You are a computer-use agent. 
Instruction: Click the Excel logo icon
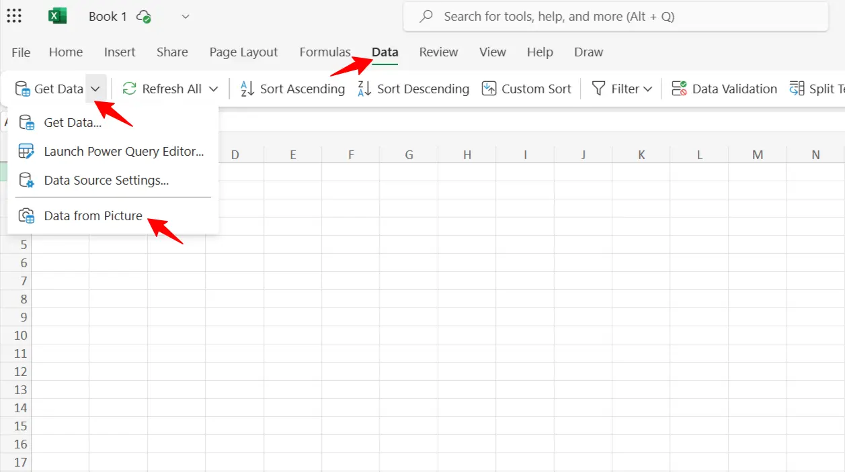click(58, 16)
